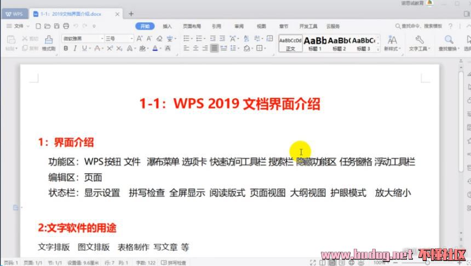Add a new document tab with plus

pyautogui.click(x=131, y=14)
